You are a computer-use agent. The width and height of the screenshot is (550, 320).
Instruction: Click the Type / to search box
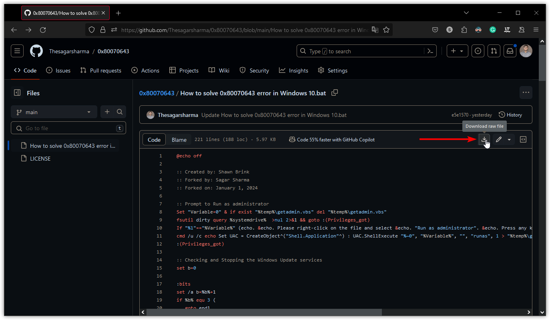[367, 51]
